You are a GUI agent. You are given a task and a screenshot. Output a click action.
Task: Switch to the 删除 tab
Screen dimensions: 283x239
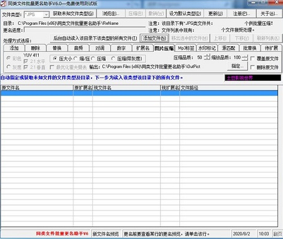coord(36,48)
